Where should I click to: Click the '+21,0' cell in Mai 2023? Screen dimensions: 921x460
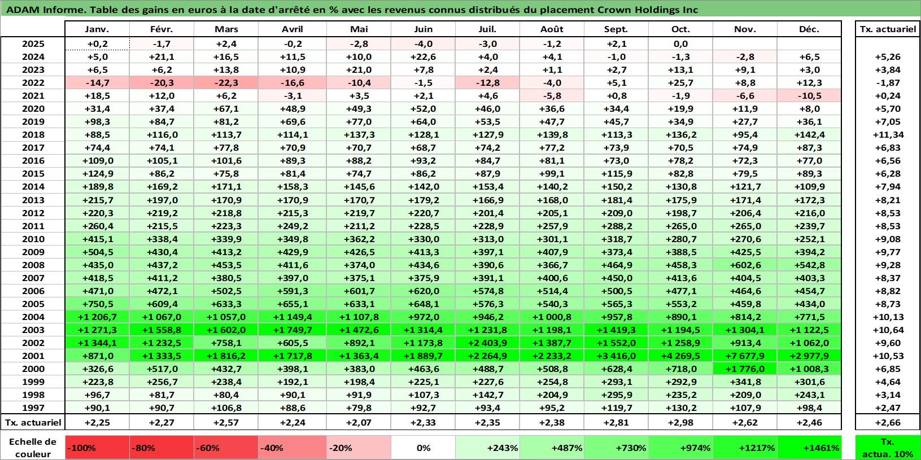click(x=359, y=70)
